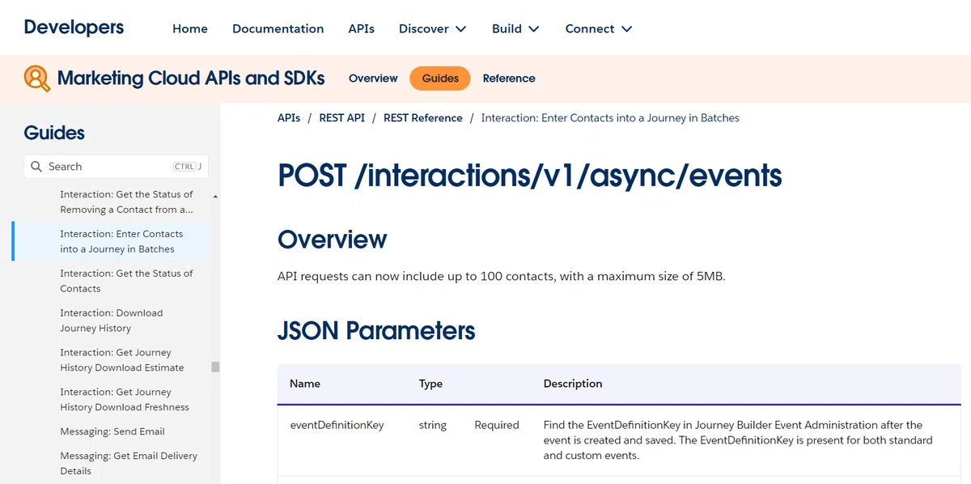Switch to the Overview tab

[x=373, y=79]
